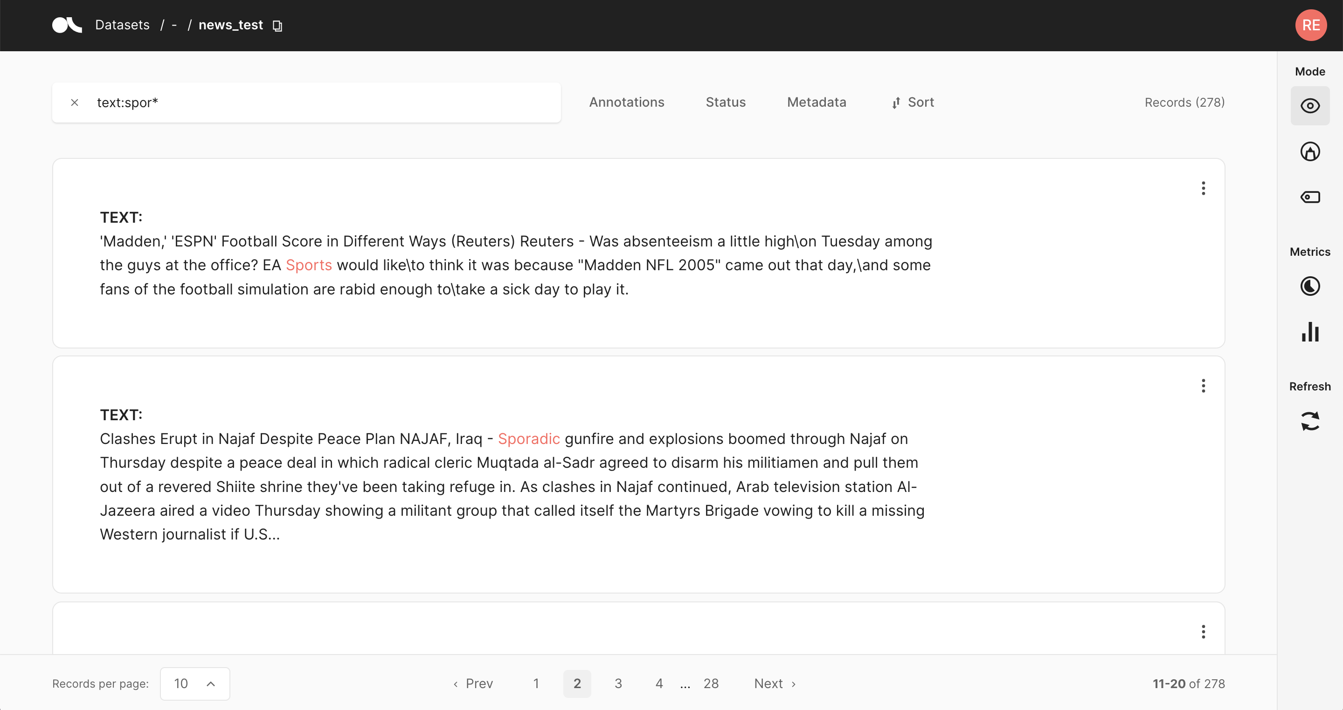Open the Annotations filter dropdown
The height and width of the screenshot is (710, 1343).
click(x=627, y=102)
